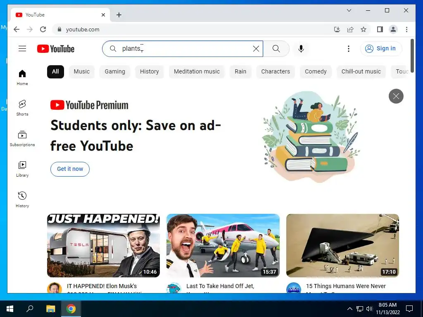The image size is (423, 317).
Task: Open the 17:10 desert aircraft thumbnail
Action: (342, 245)
